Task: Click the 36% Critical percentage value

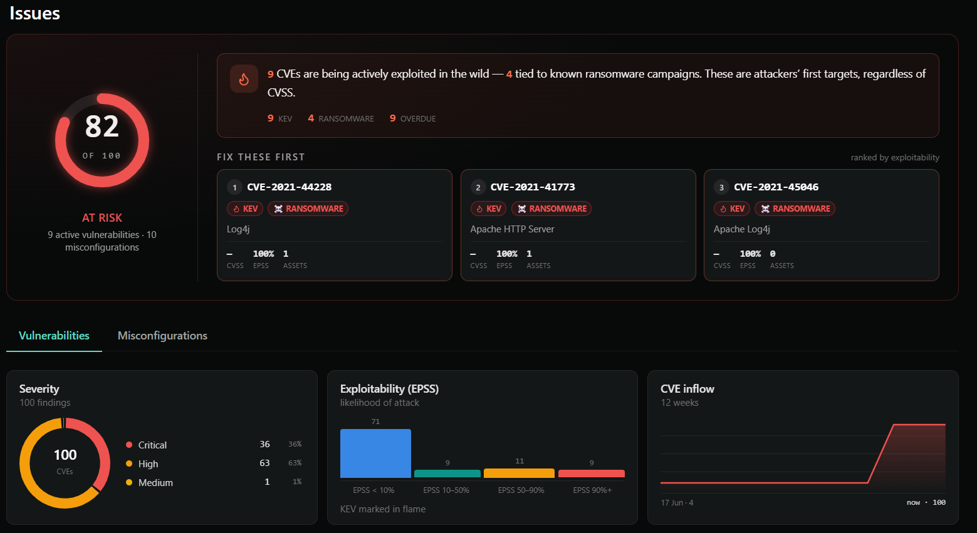Action: click(295, 444)
